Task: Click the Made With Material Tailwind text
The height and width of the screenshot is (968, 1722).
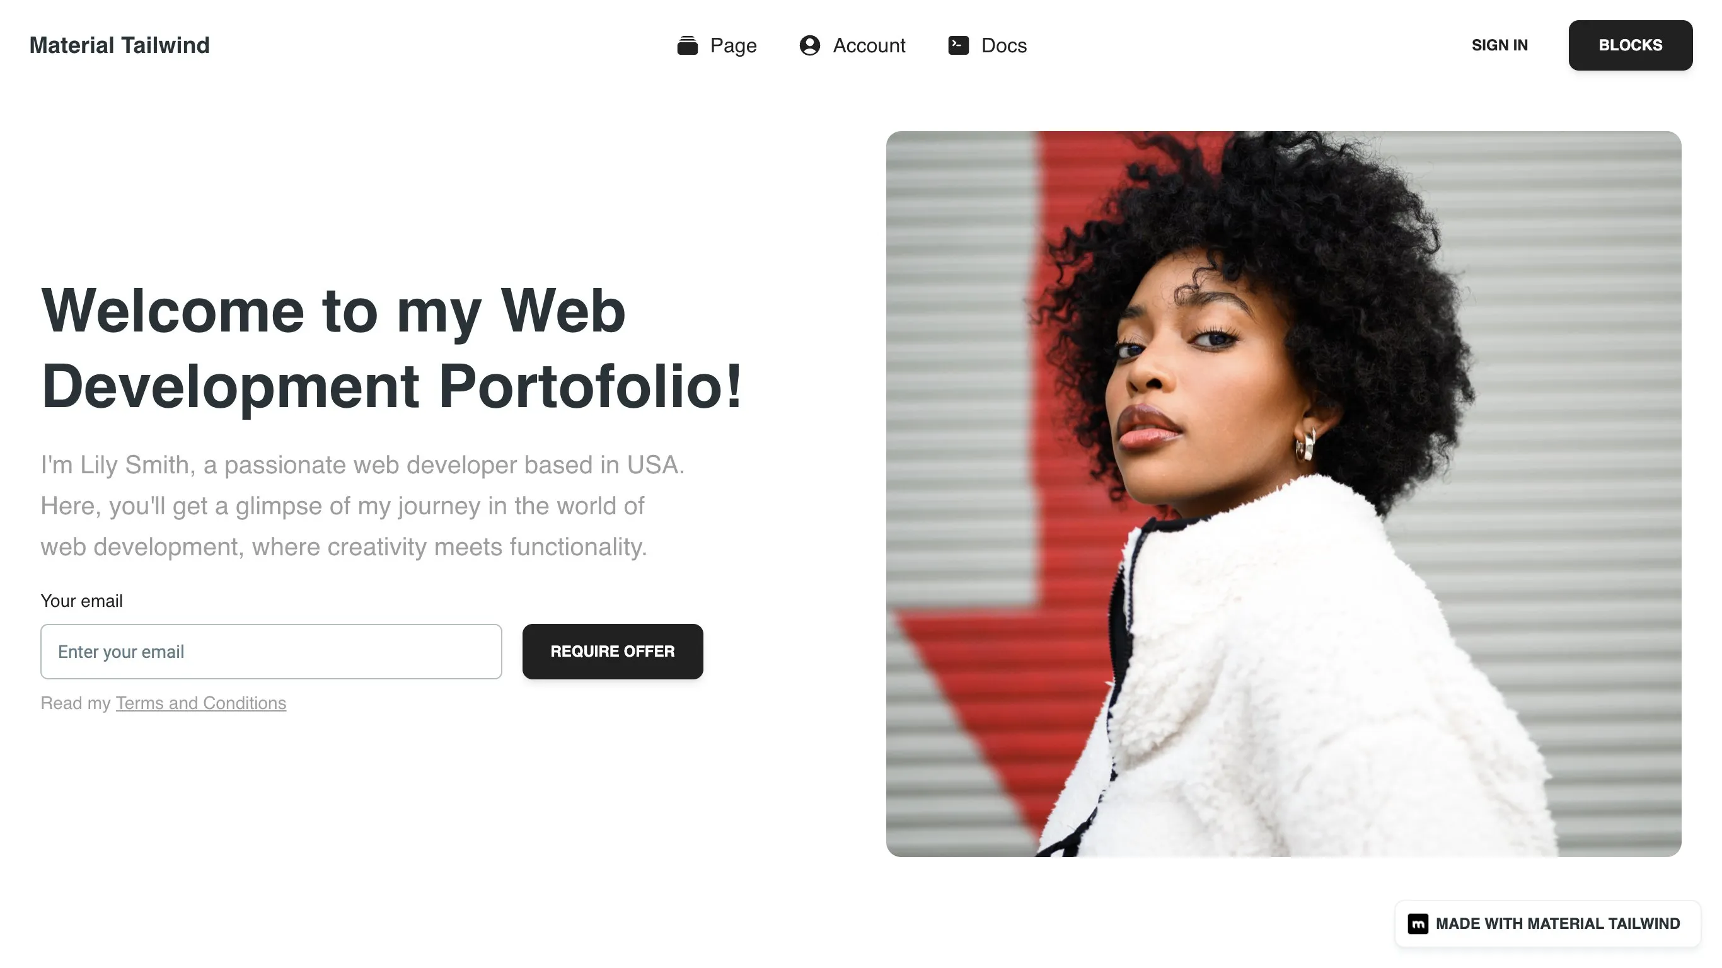Action: (x=1557, y=923)
